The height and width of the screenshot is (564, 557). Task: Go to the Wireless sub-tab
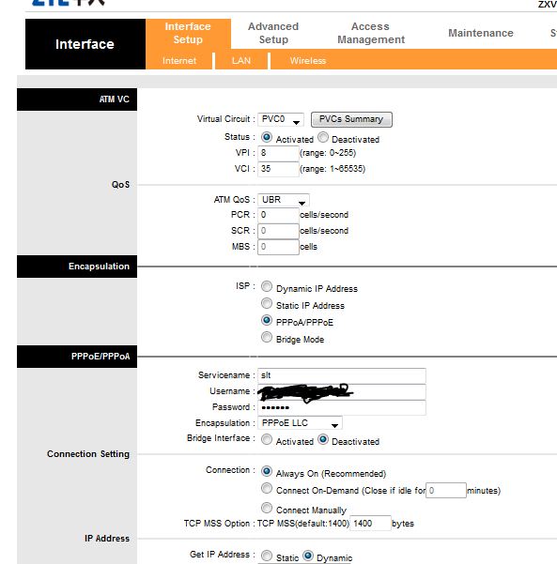click(x=308, y=61)
